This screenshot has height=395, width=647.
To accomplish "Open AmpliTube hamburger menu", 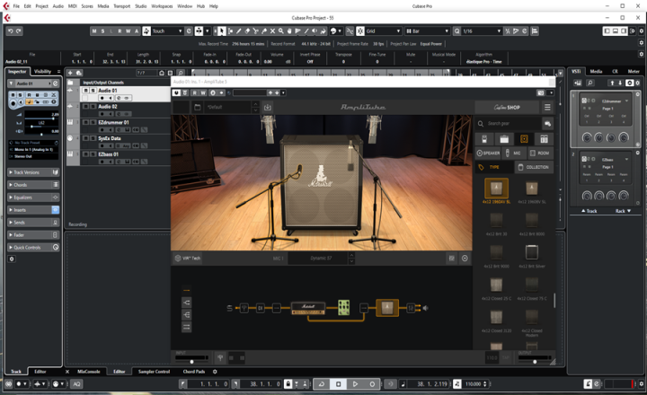I will click(547, 107).
